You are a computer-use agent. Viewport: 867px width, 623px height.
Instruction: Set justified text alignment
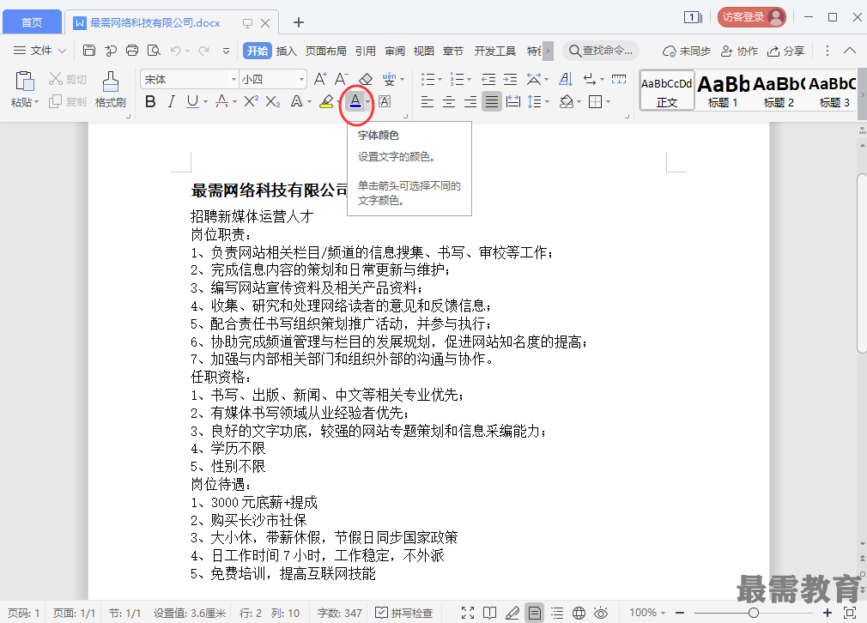[492, 101]
